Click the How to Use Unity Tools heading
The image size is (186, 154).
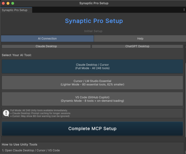(20, 144)
